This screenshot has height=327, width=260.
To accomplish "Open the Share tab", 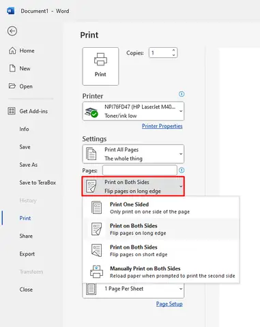I will (x=26, y=236).
